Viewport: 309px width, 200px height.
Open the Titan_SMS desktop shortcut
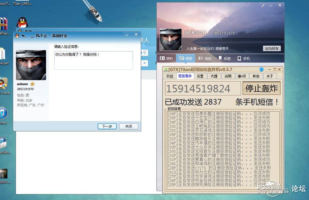click(22, 3)
